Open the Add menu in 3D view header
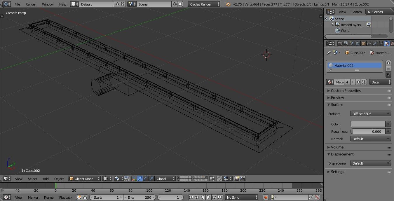This screenshot has width=394, height=201. click(x=46, y=179)
